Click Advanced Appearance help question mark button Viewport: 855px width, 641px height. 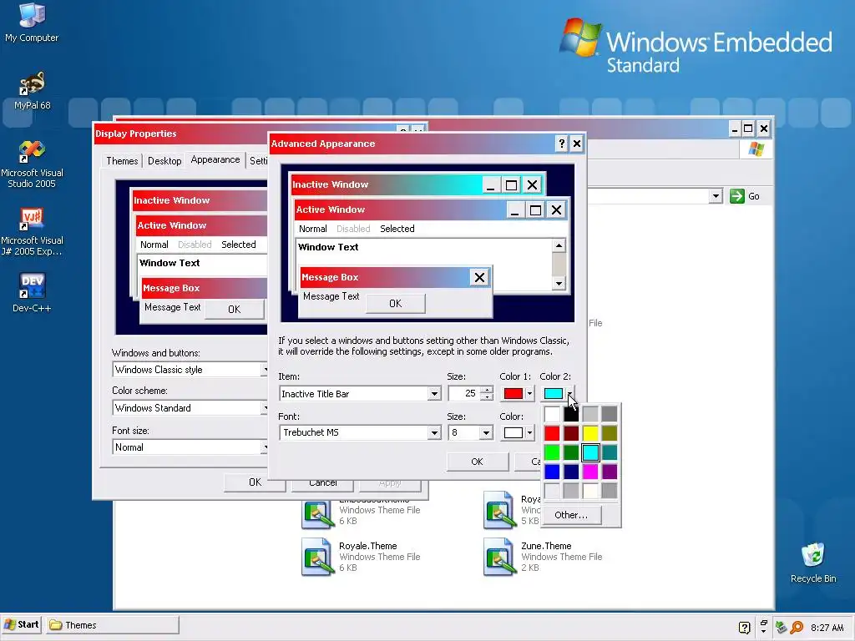tap(562, 144)
